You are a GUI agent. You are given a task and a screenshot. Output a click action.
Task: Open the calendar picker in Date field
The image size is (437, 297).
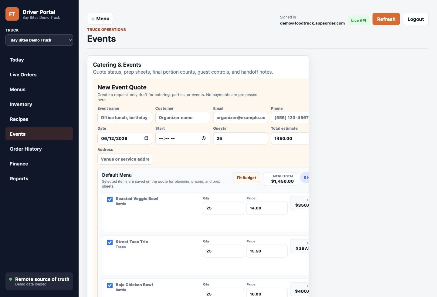pos(146,138)
